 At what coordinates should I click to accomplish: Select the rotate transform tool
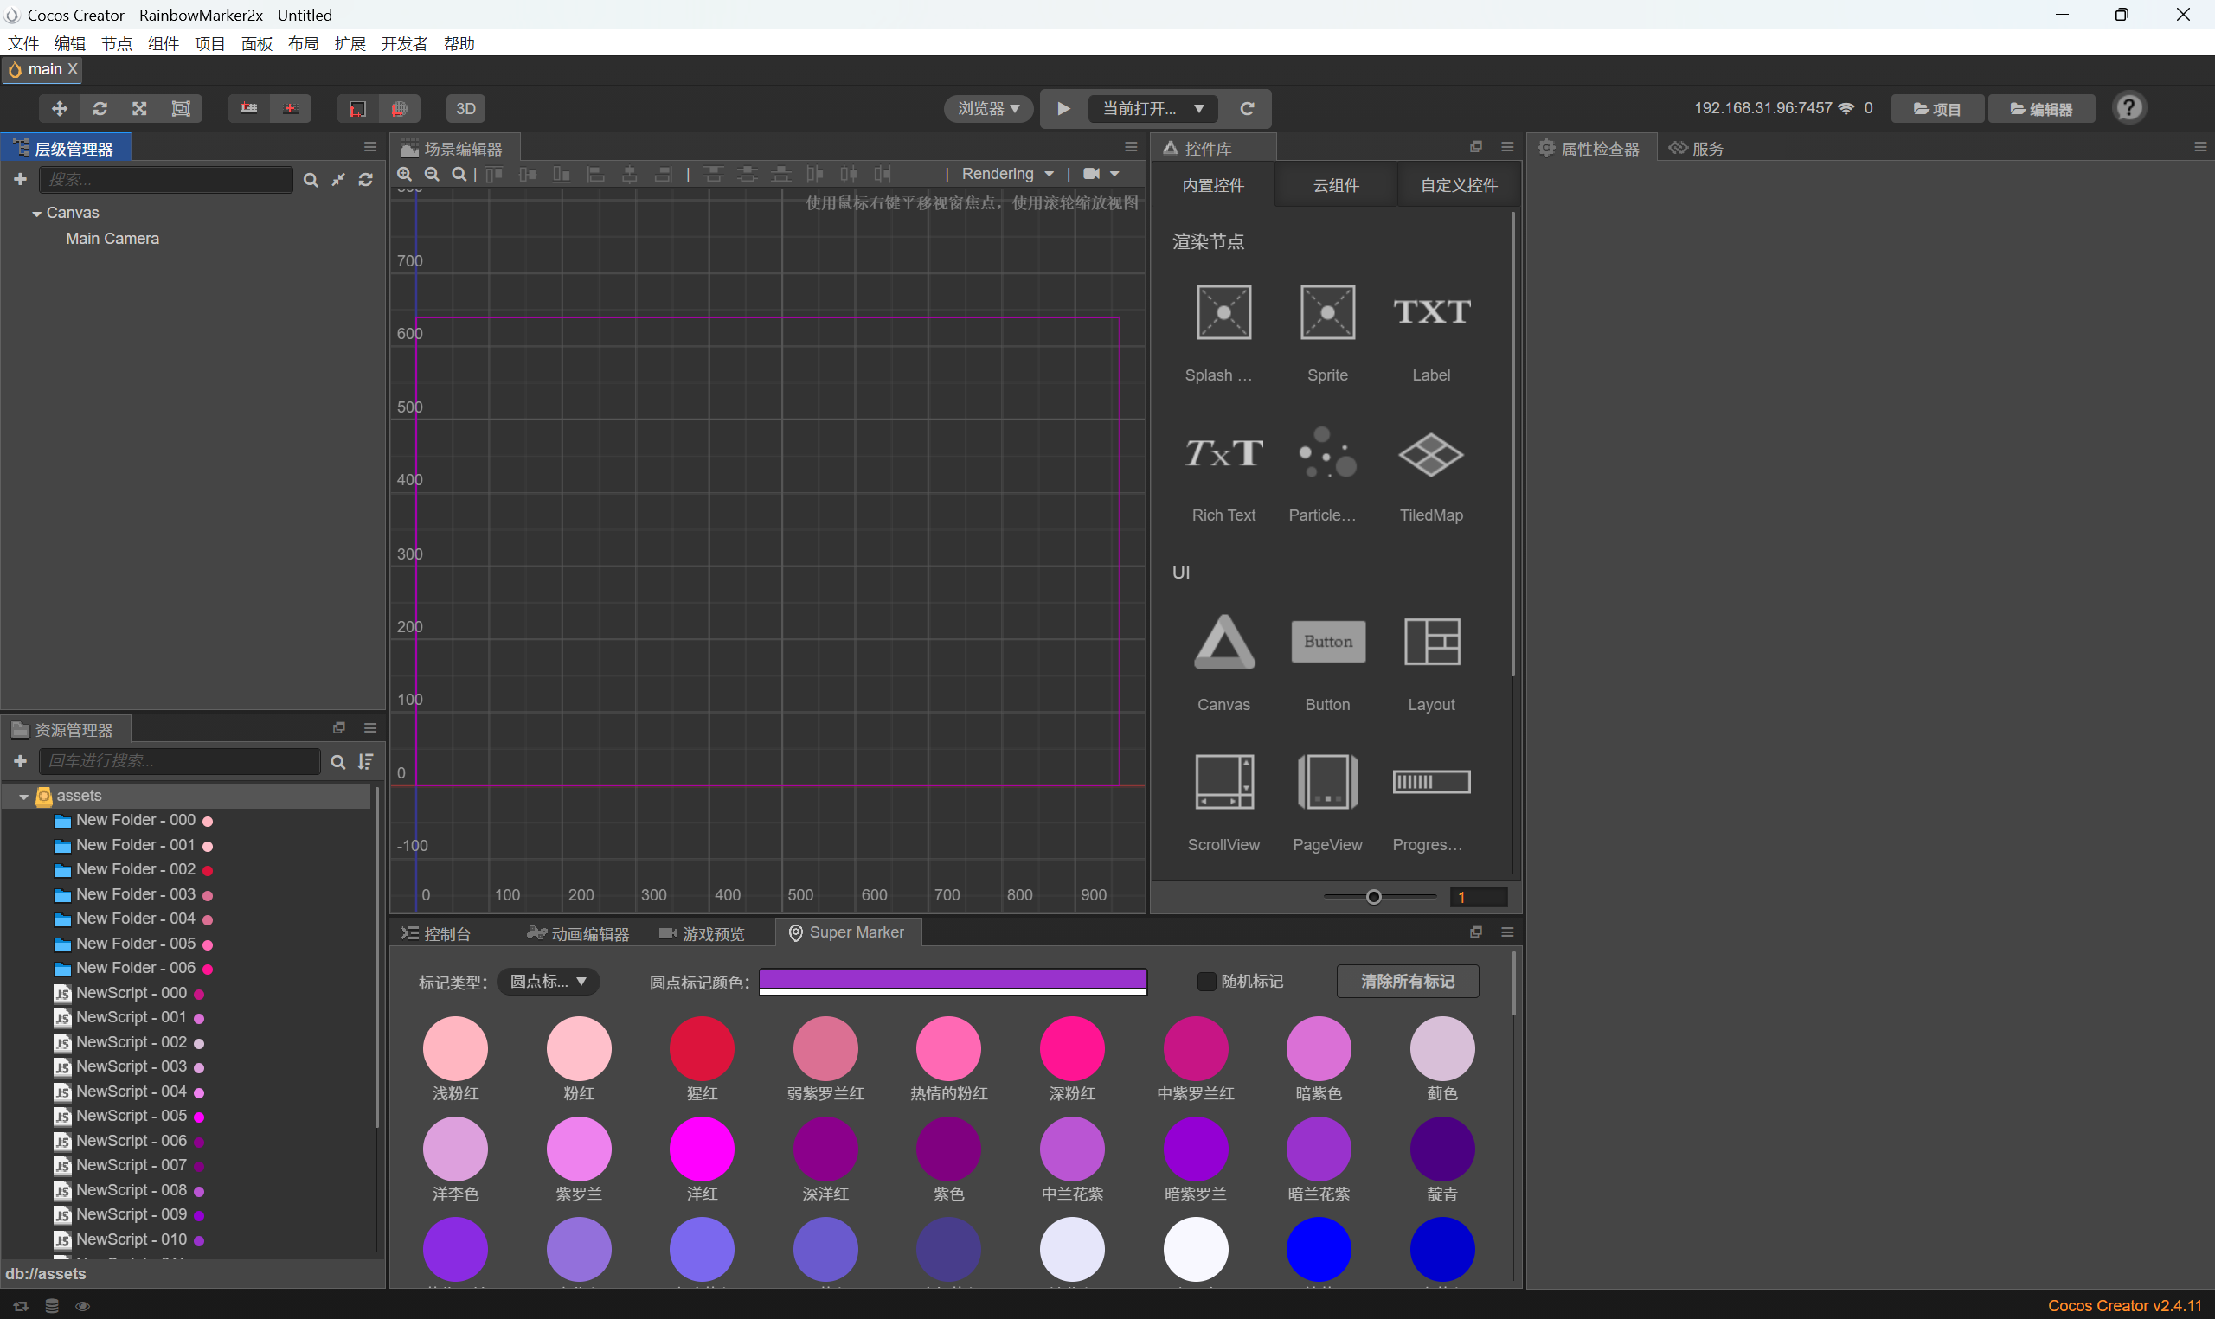click(x=100, y=108)
